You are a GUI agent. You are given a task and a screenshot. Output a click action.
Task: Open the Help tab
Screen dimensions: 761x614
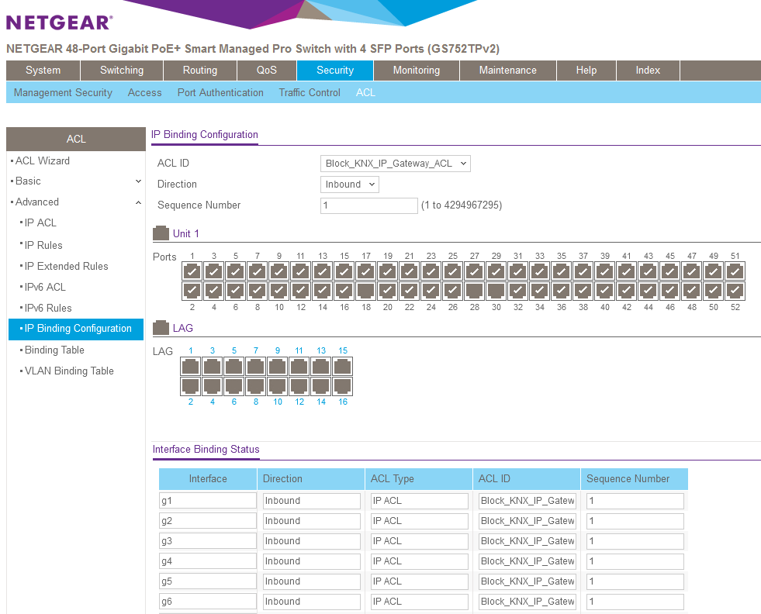586,71
